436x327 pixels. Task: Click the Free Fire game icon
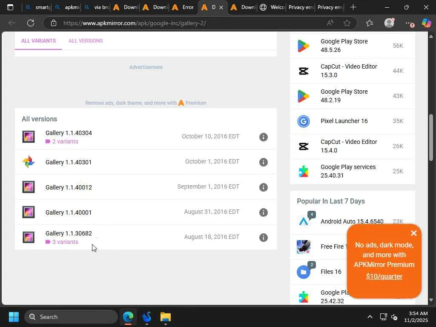(303, 247)
